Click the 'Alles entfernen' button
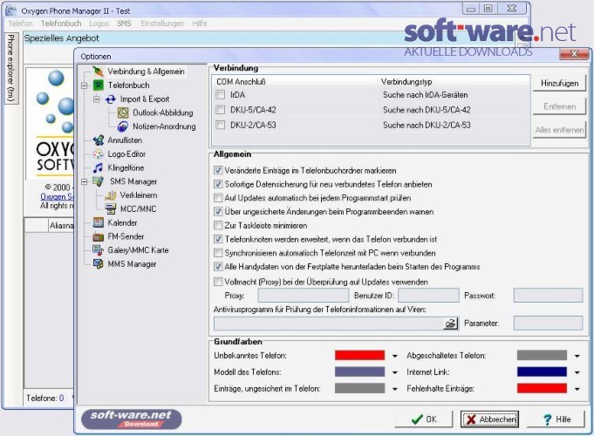The width and height of the screenshot is (594, 436). (559, 130)
